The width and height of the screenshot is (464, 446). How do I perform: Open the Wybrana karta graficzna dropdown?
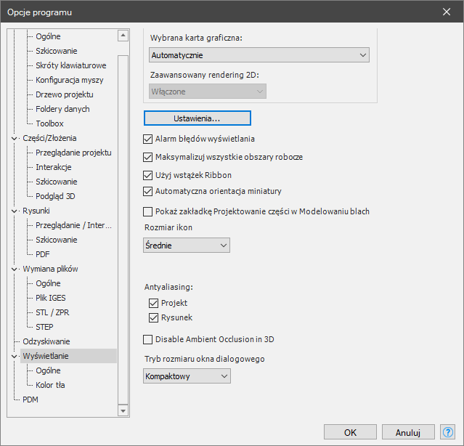[259, 55]
